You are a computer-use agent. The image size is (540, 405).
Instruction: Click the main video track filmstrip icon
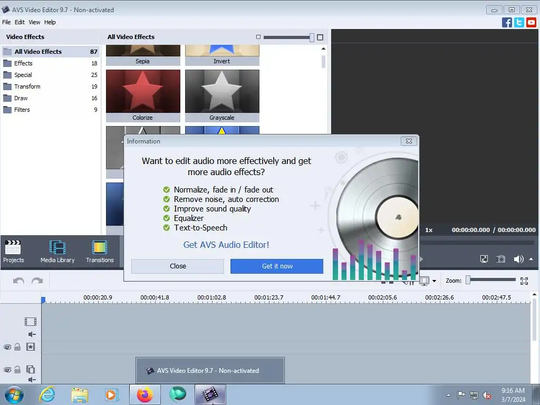(31, 322)
